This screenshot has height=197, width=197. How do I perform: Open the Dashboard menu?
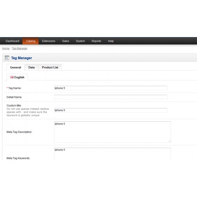tap(13, 41)
